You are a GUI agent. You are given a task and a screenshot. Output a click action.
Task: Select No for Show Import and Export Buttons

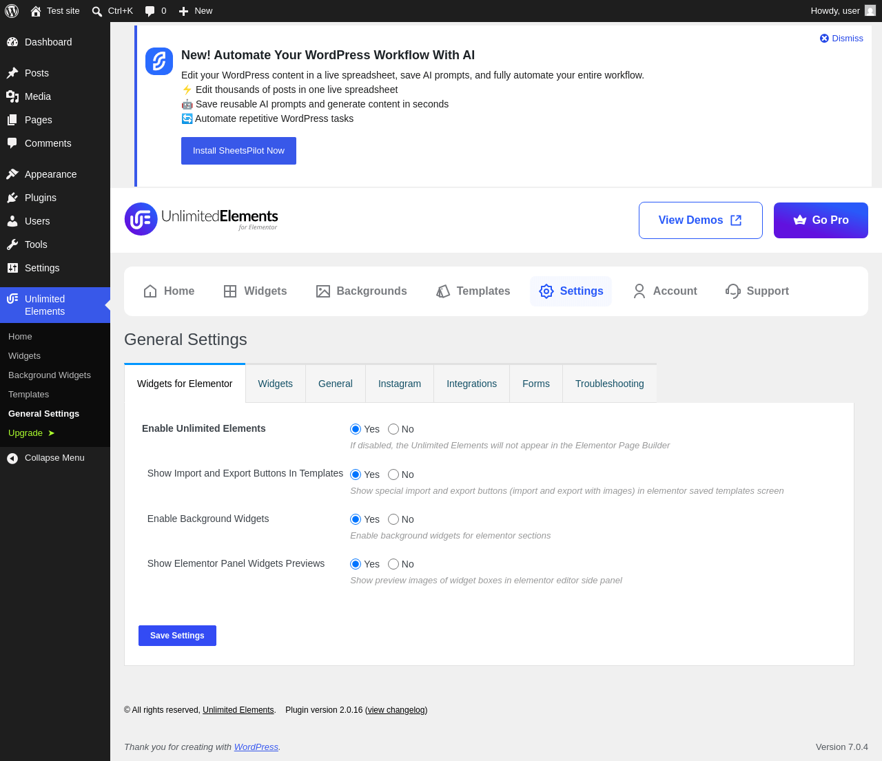pyautogui.click(x=393, y=475)
